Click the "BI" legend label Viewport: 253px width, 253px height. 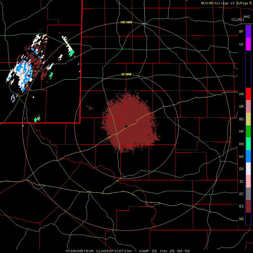241,206
